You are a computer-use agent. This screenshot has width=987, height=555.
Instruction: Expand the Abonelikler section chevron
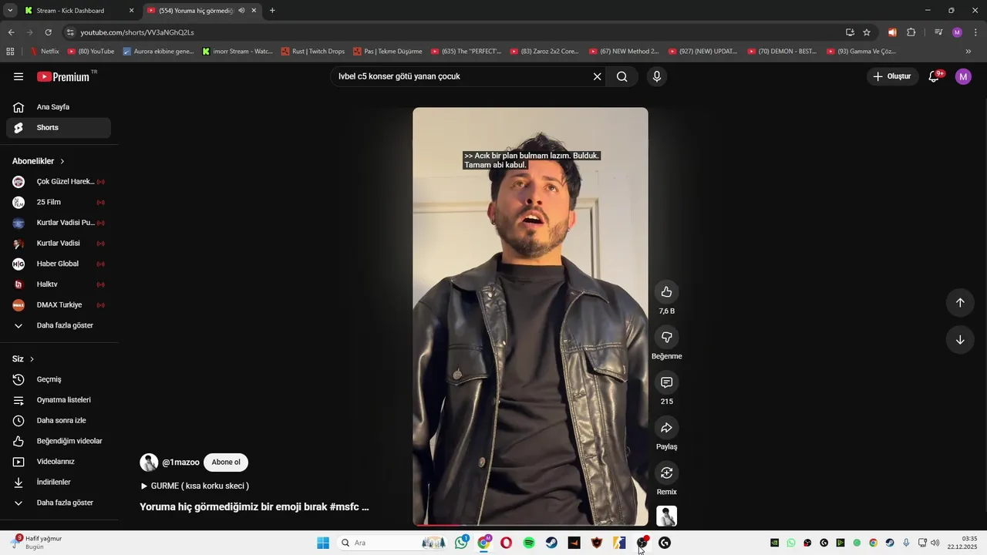62,161
